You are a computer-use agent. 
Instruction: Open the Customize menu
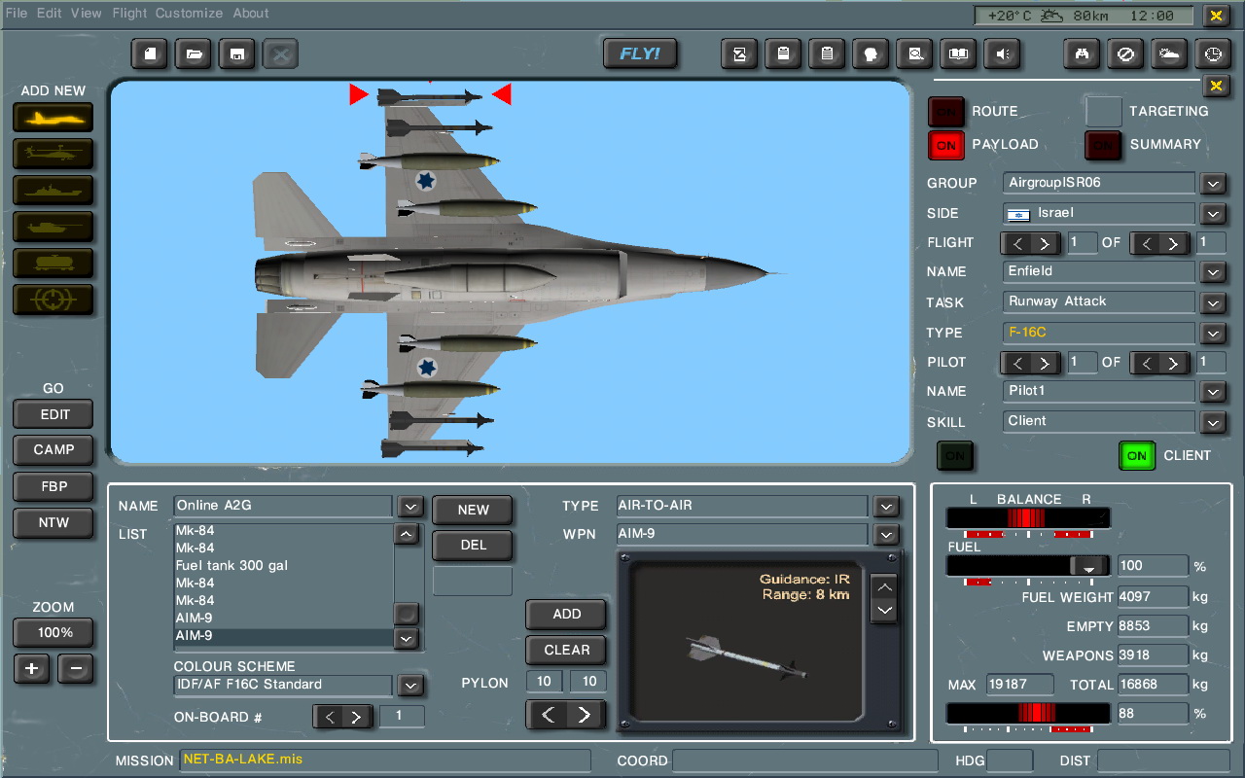click(x=189, y=14)
